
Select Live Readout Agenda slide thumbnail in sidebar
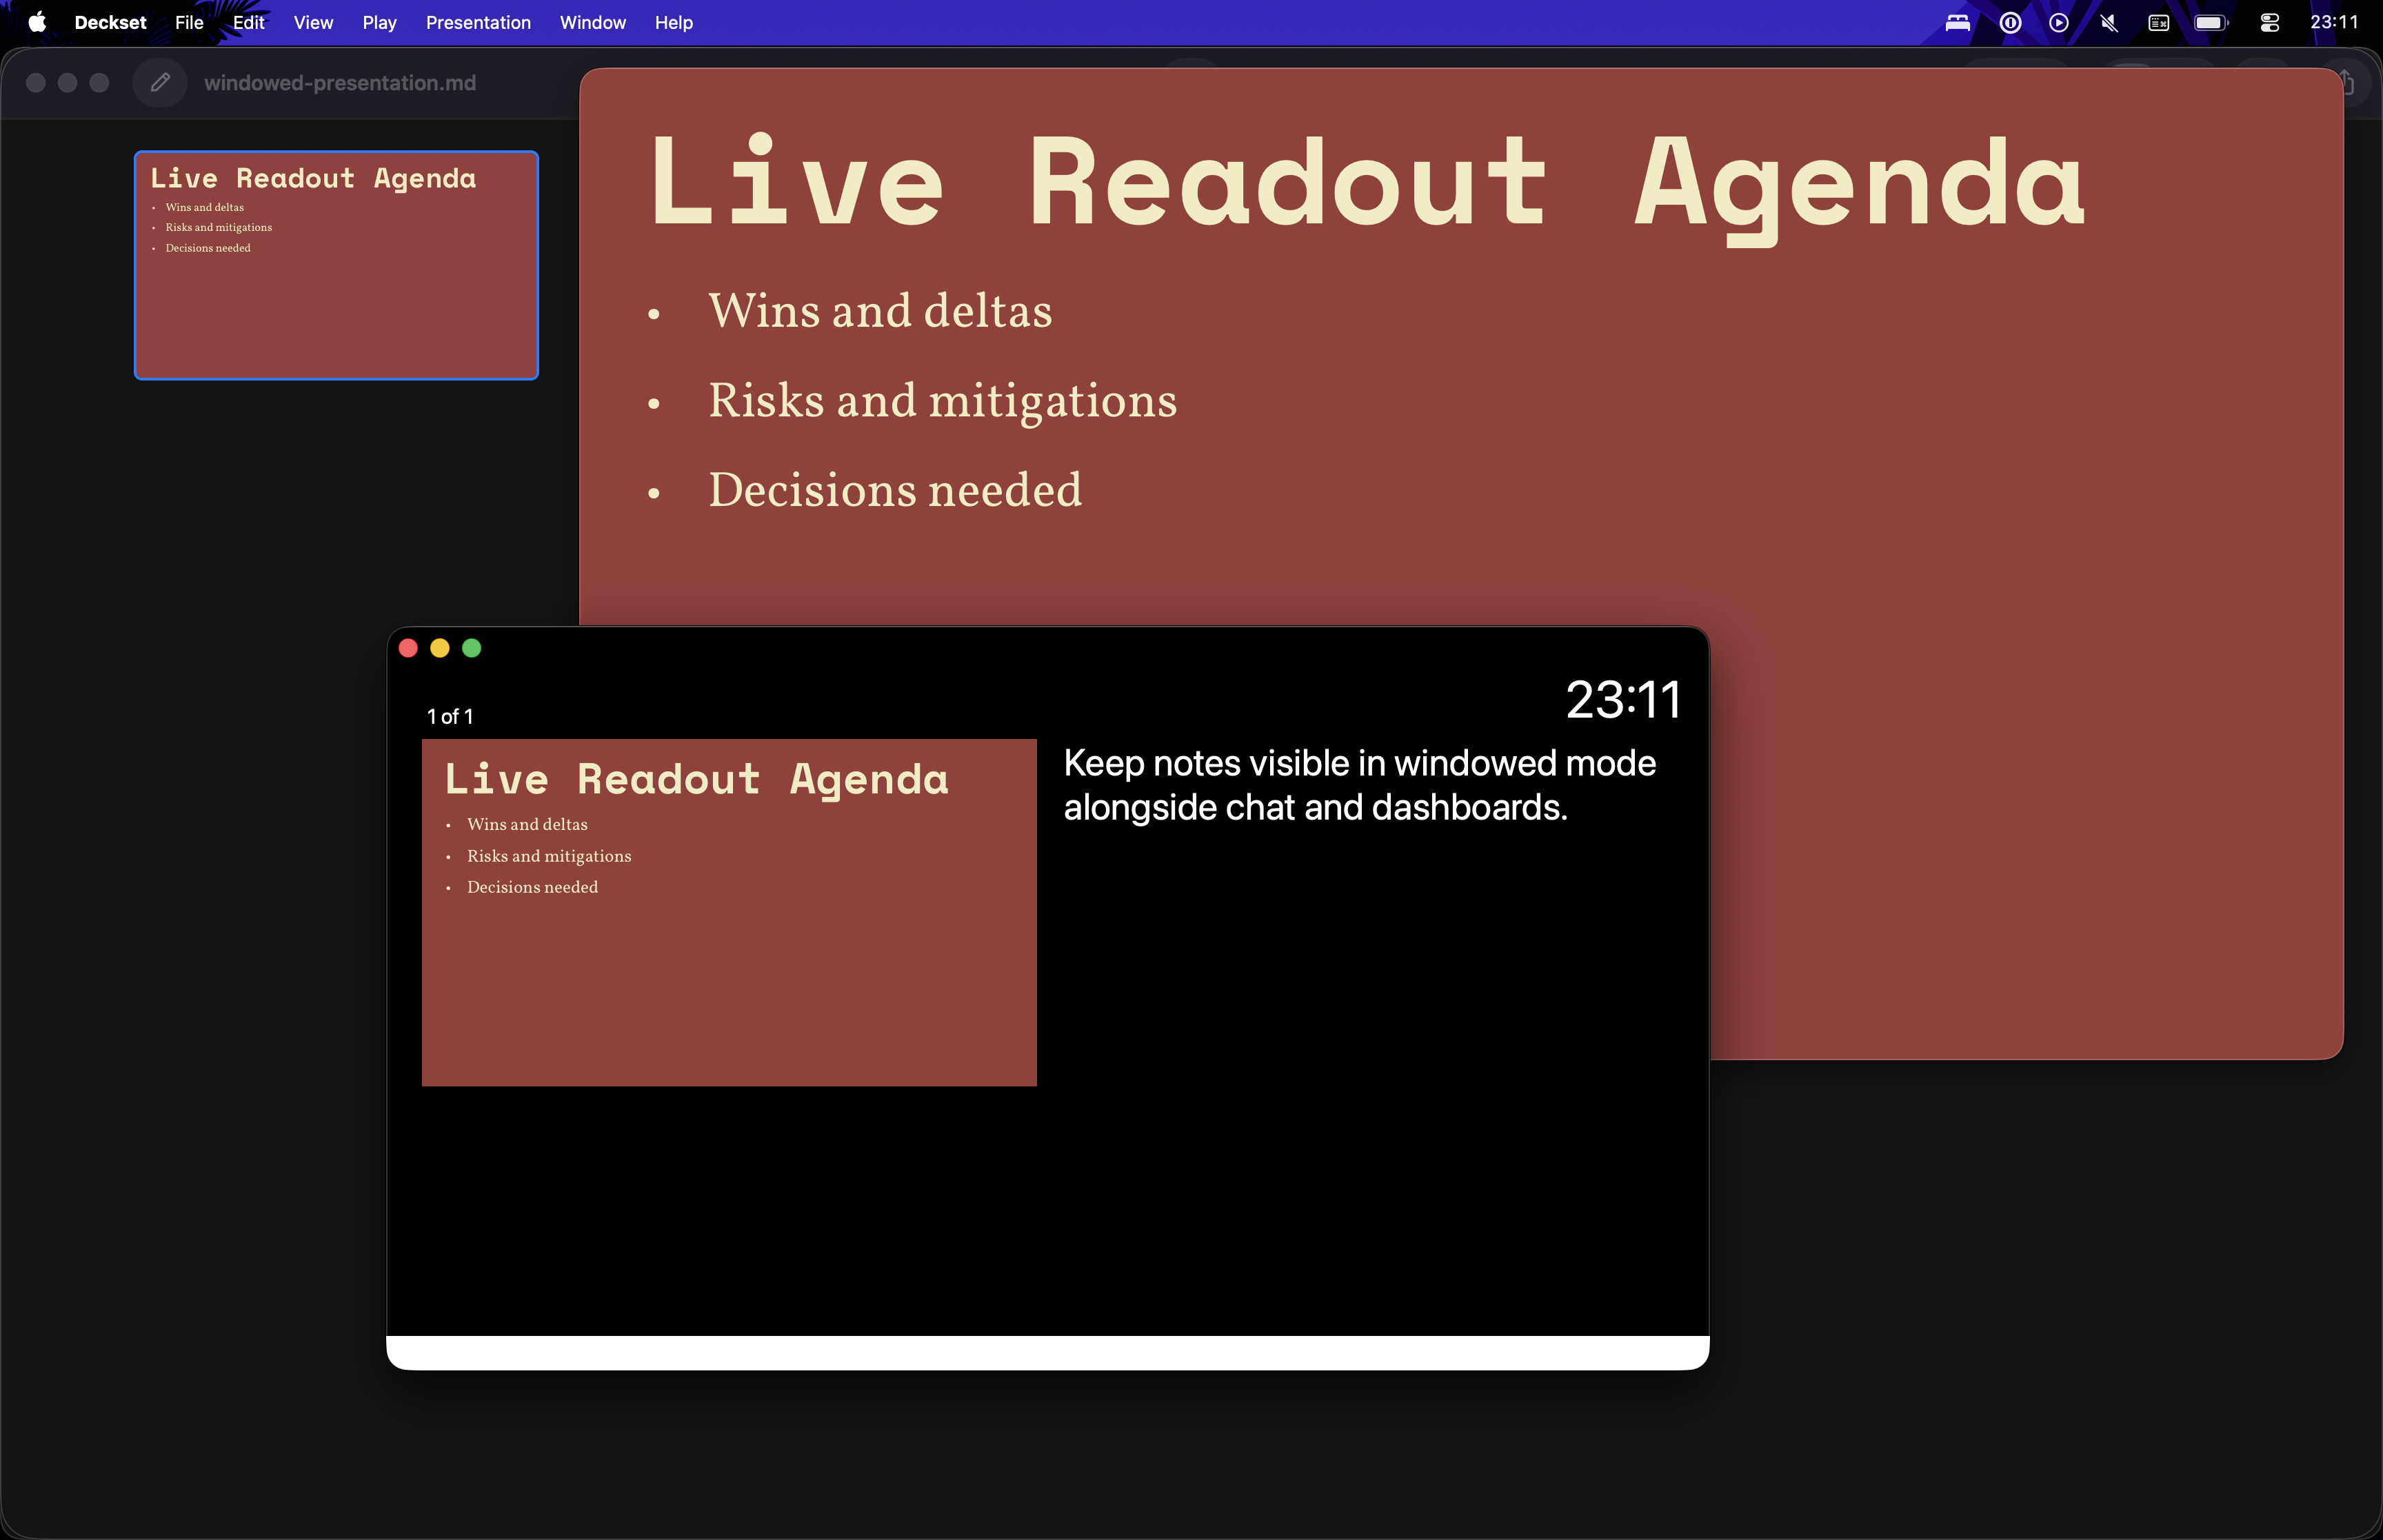pos(336,265)
